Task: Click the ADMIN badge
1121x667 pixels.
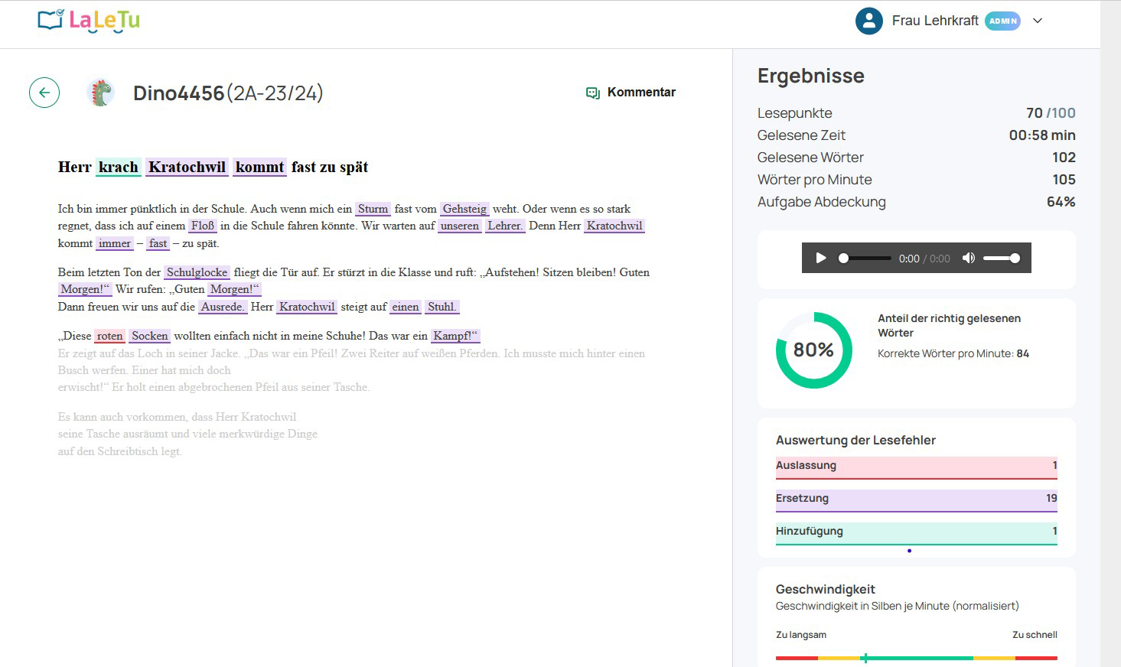Action: 1002,21
